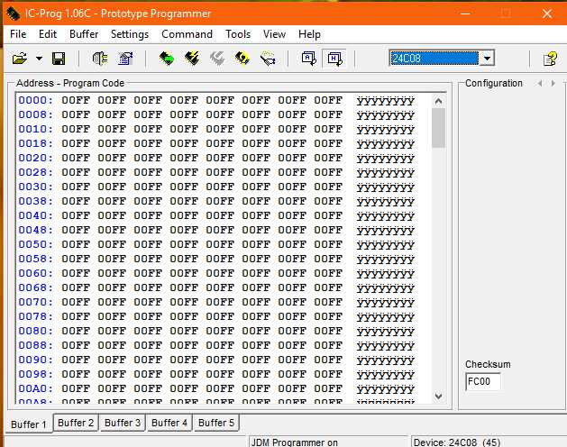Open the Edit menu
Image resolution: width=567 pixels, height=447 pixels.
click(48, 34)
